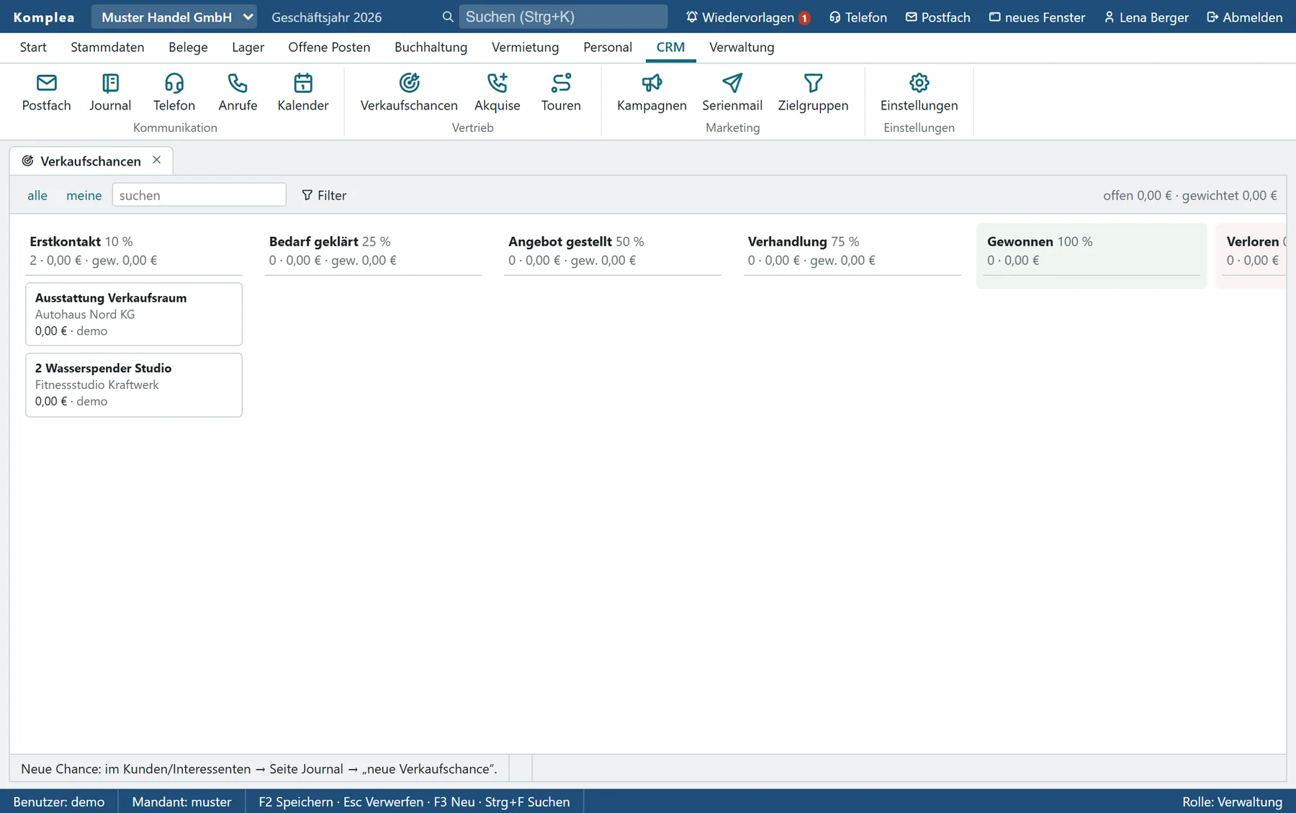Show alle Verkaufschancen
1296x813 pixels.
tap(37, 195)
